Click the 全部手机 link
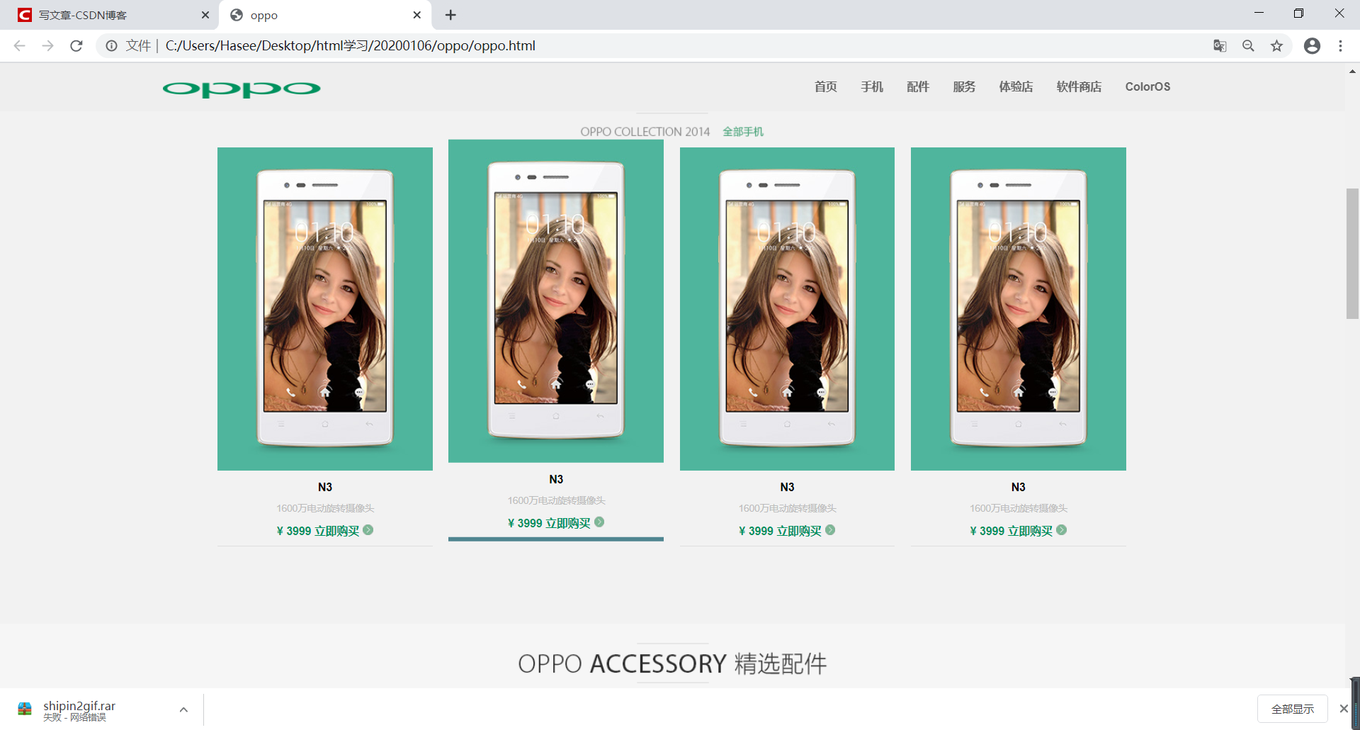This screenshot has width=1360, height=730. [x=743, y=132]
